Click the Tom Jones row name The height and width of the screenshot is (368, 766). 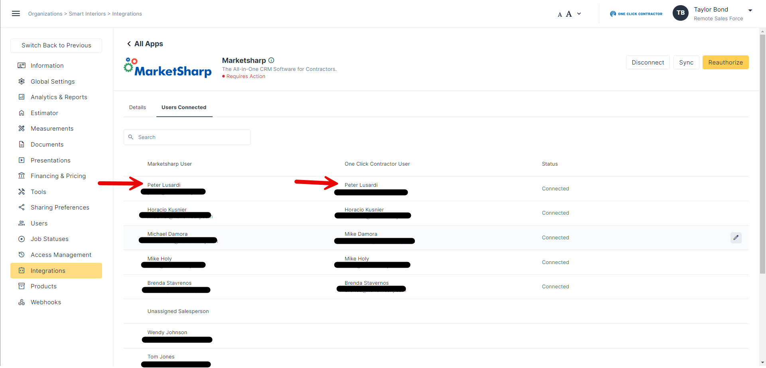click(x=161, y=356)
